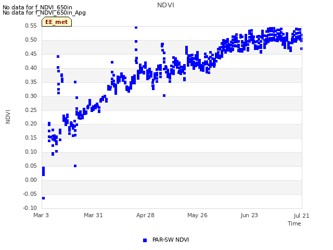The image size is (333, 250).
Task: Click the NDVI chart title
Action: 165,5
